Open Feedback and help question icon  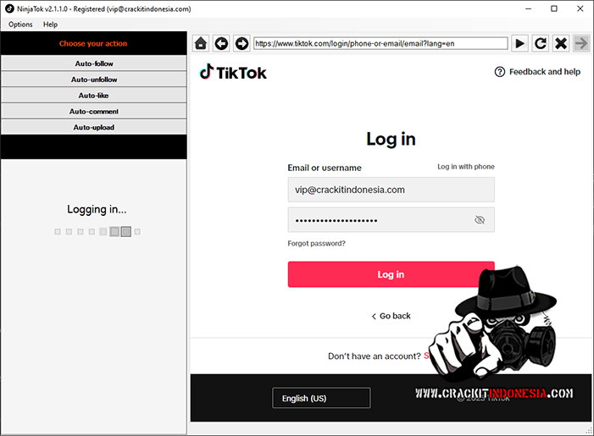pyautogui.click(x=500, y=71)
